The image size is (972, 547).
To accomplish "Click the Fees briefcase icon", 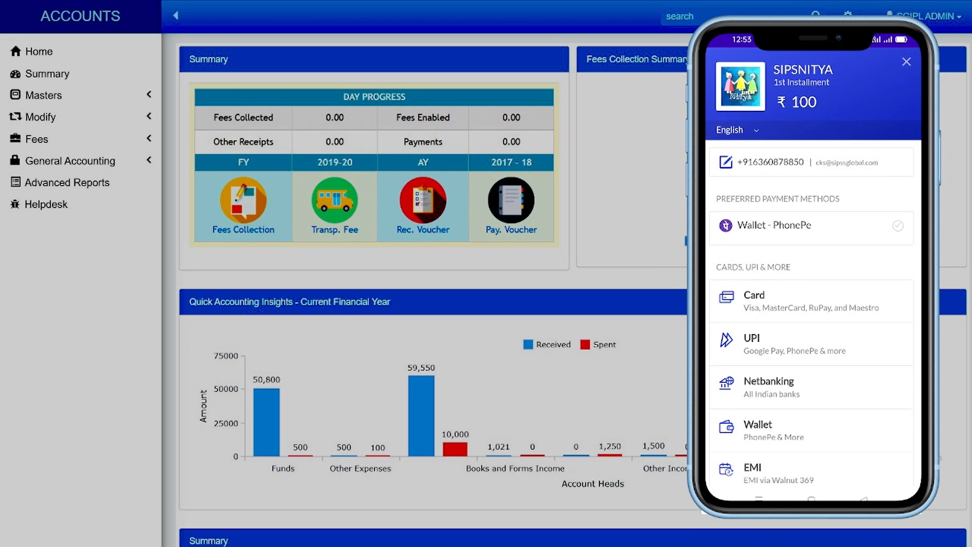I will tap(16, 138).
